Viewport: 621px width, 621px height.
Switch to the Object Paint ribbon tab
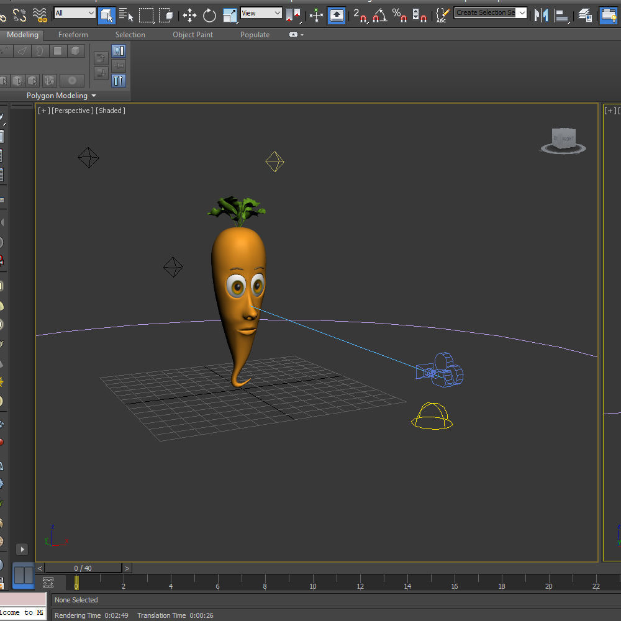(x=193, y=35)
